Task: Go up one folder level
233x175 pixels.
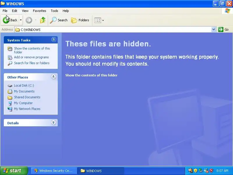Action: [43, 20]
